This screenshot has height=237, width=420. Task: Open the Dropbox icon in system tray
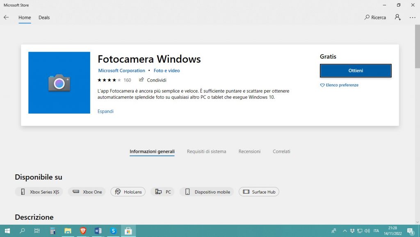pos(353,231)
